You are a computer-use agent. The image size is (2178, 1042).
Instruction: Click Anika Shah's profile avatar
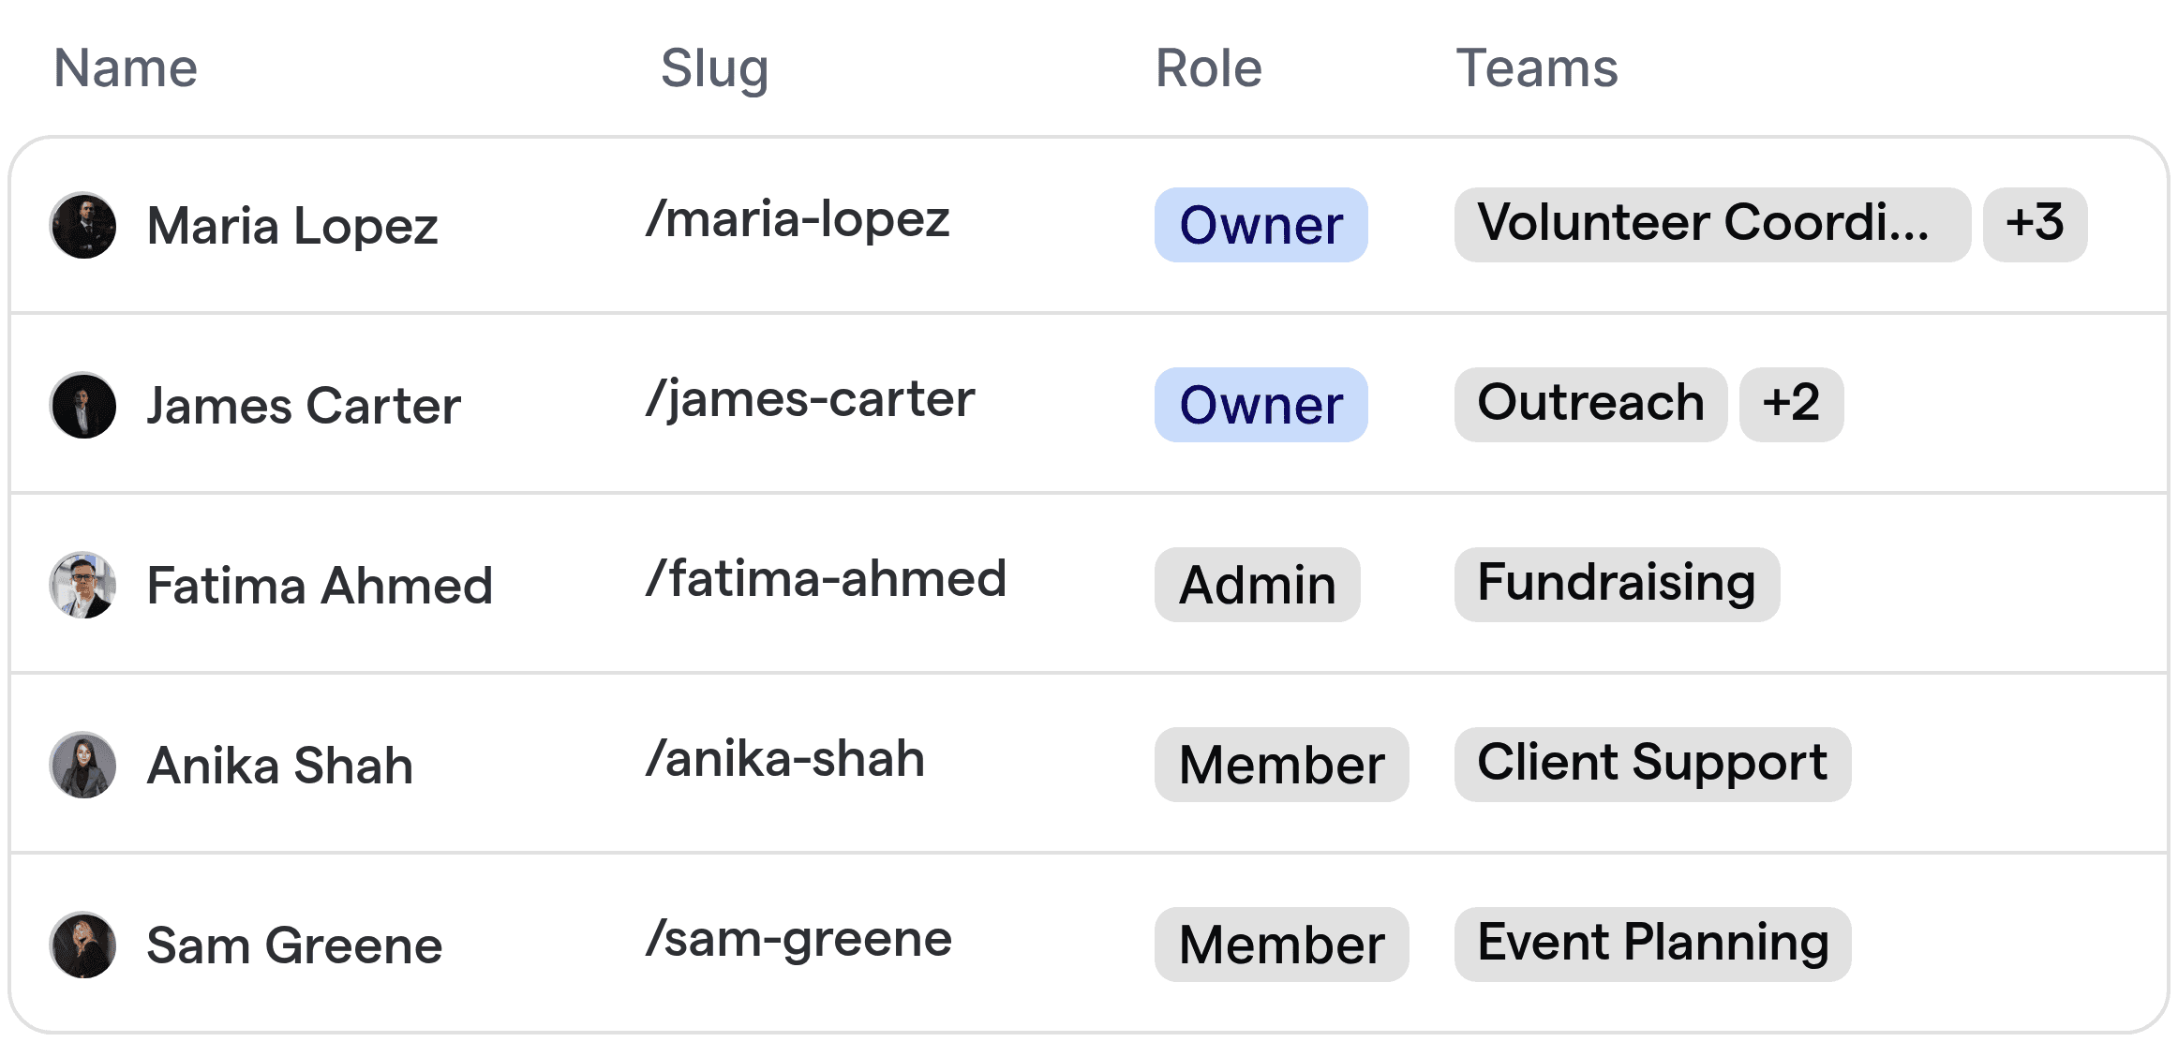(x=82, y=765)
